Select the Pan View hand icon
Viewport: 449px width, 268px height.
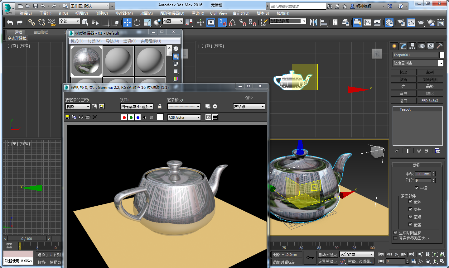pos(428,261)
